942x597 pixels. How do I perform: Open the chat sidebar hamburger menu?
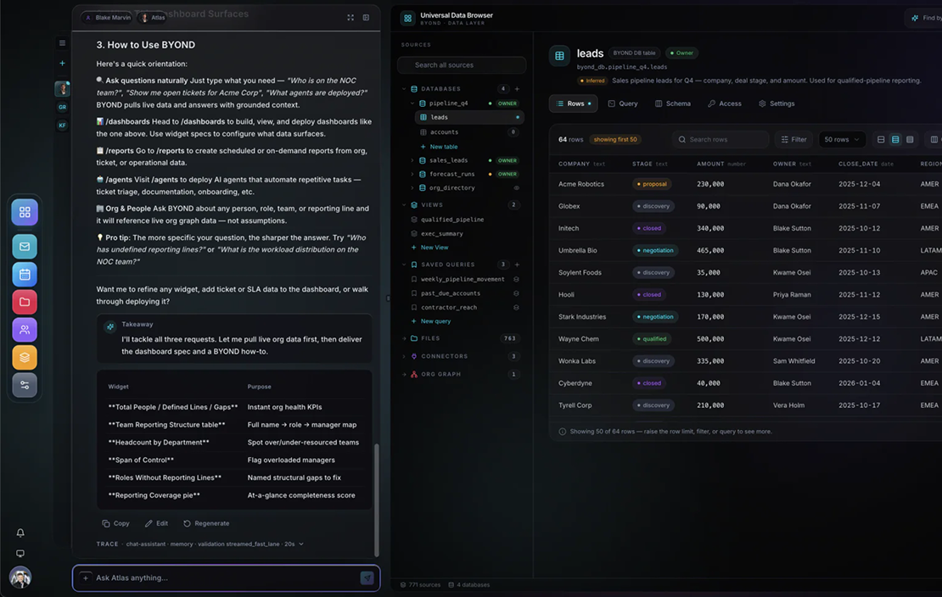pos(63,43)
